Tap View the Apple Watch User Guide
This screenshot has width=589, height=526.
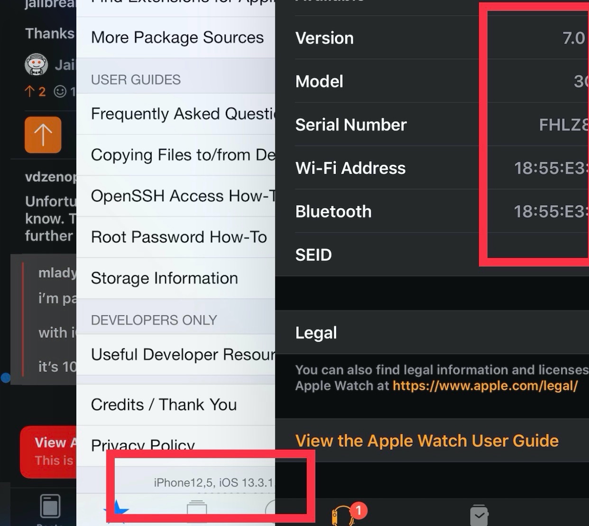tap(432, 441)
